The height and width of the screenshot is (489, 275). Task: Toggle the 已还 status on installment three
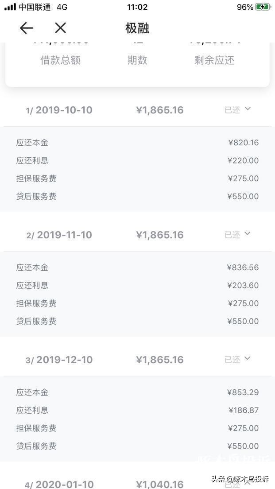(232, 359)
